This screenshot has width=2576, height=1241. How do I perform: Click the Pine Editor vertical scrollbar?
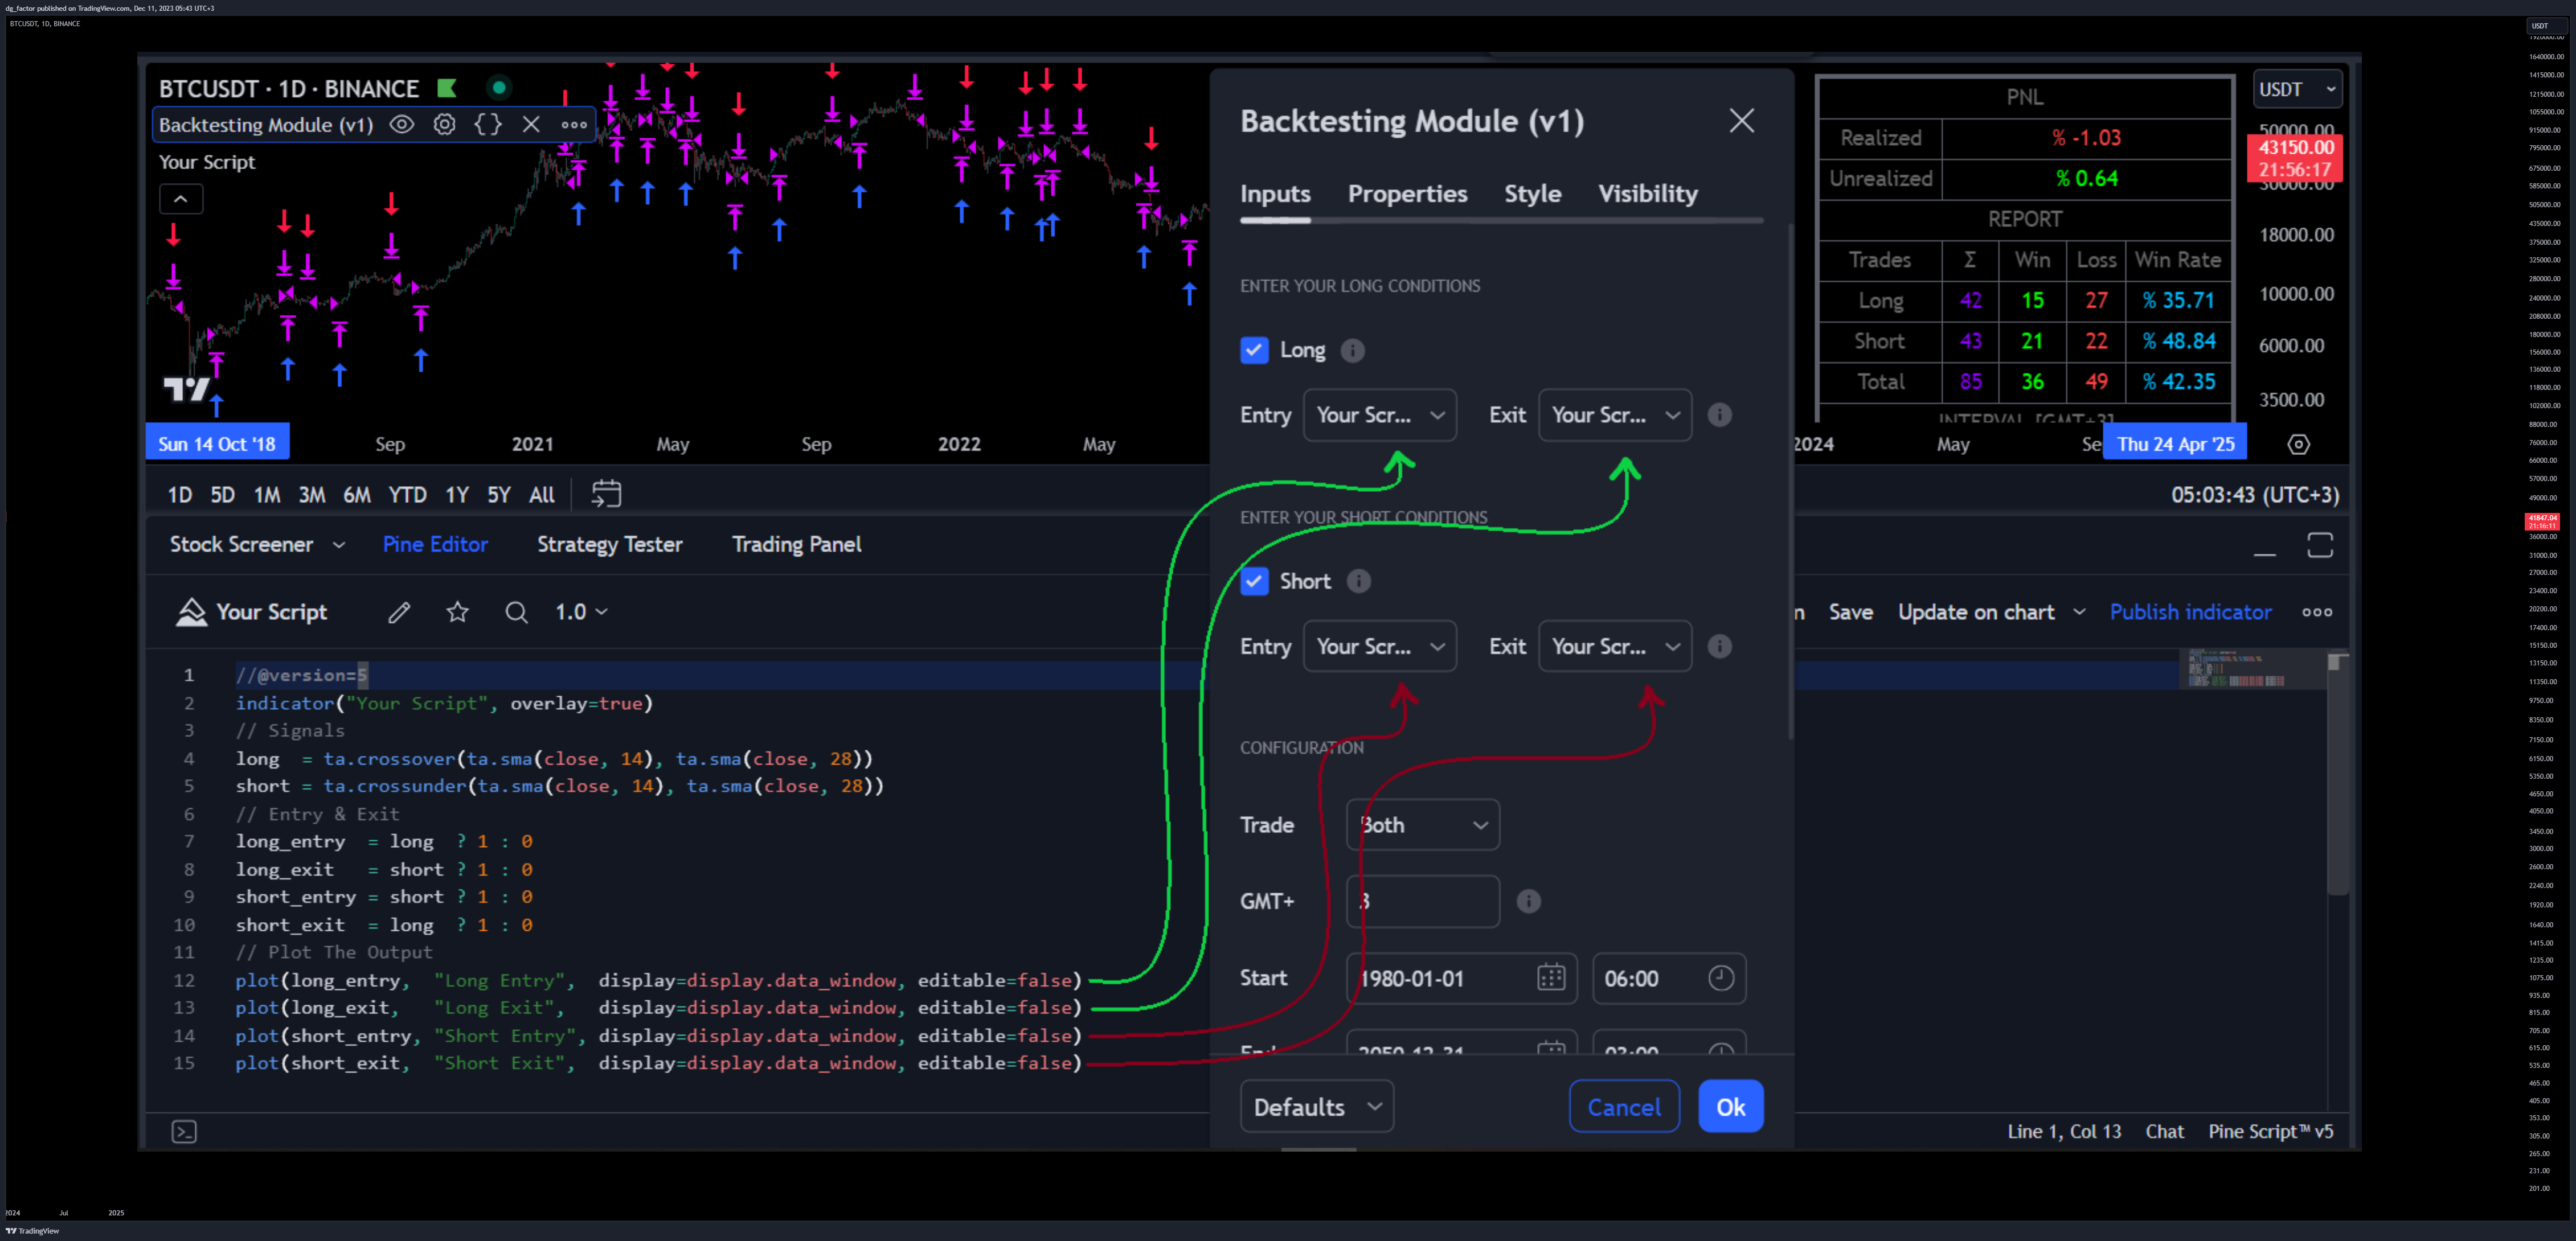(2338, 775)
